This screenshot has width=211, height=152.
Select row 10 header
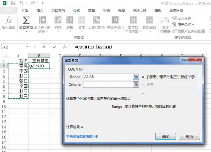pyautogui.click(x=4, y=107)
